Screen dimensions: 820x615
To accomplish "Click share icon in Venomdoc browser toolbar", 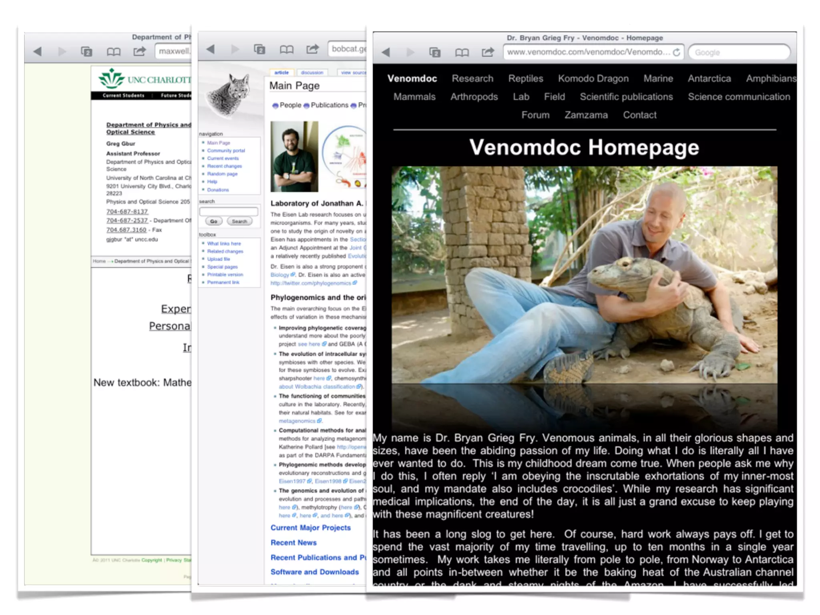I will pyautogui.click(x=488, y=52).
